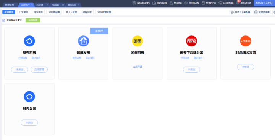Click the 系统分【2.06】 button
The width and height of the screenshot is (275, 140).
264,3
